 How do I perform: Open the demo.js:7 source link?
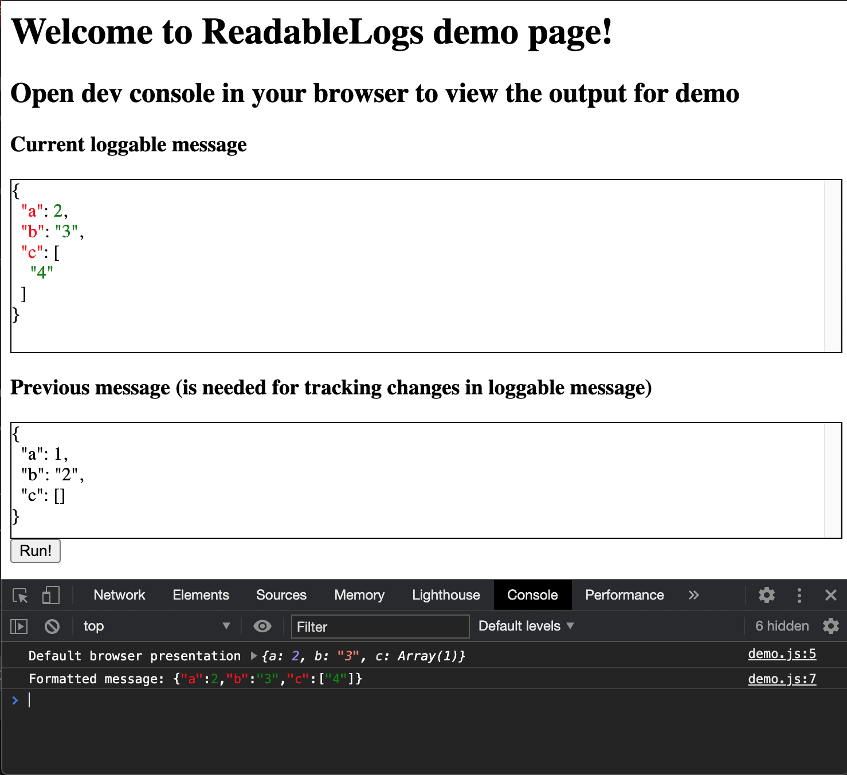click(x=782, y=679)
